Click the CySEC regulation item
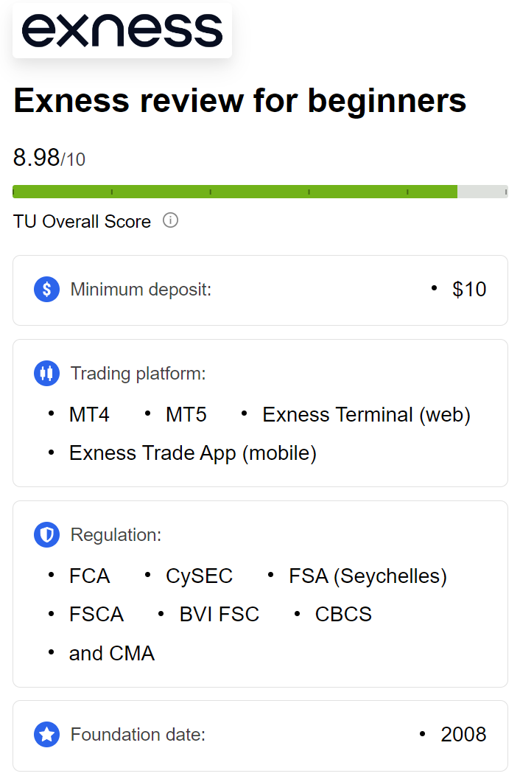The image size is (520, 779). coord(199,576)
